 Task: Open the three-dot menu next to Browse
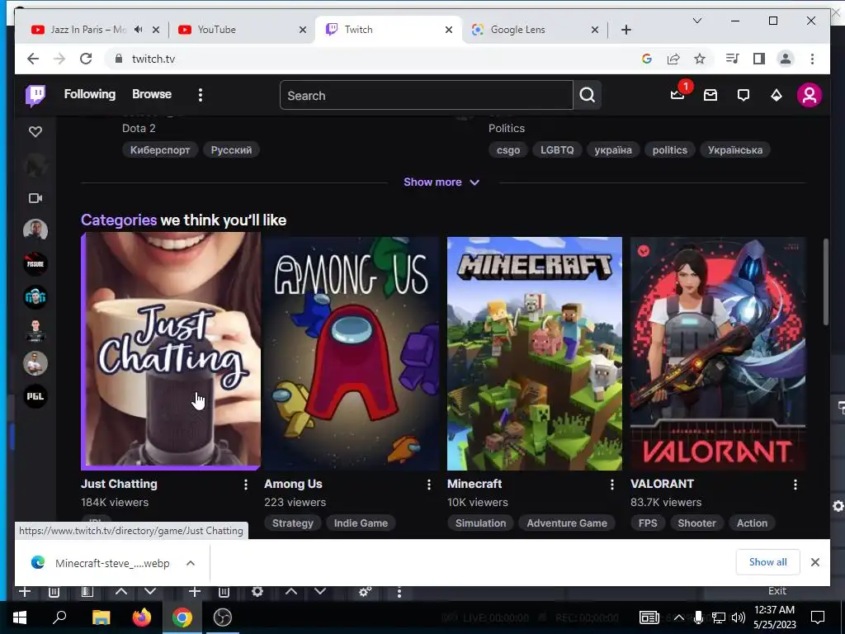pos(201,96)
